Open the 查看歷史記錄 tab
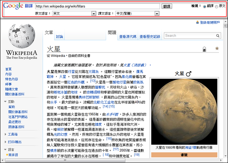 coord(150,36)
